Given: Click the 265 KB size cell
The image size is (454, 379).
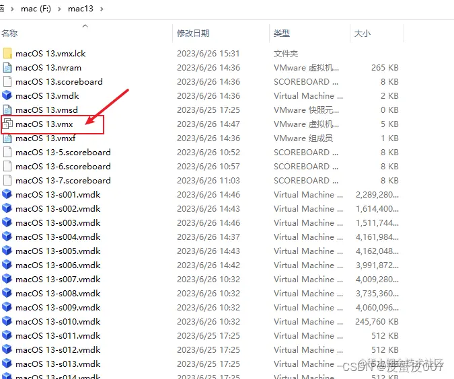Looking at the screenshot, I should [385, 68].
